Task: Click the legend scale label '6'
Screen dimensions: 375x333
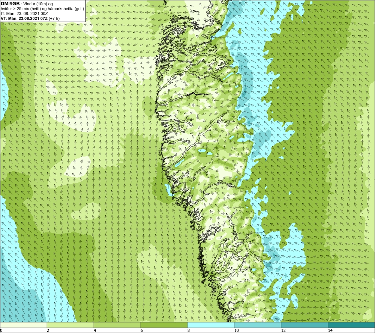Action: point(142,331)
